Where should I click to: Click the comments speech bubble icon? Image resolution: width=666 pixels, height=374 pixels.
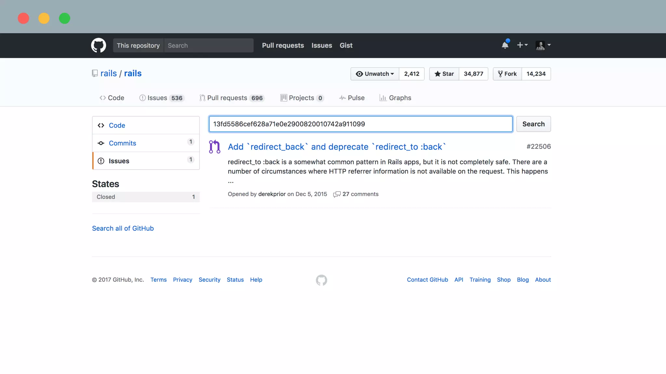point(337,194)
